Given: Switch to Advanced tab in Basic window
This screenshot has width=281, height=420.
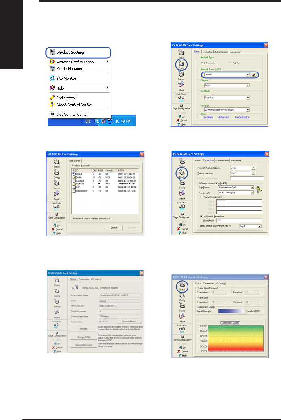Looking at the screenshot, I should coord(235,52).
